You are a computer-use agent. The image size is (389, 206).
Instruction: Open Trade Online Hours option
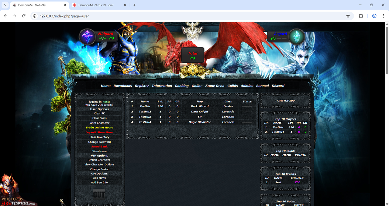point(99,128)
